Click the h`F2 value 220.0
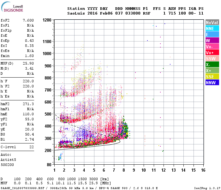The width and height of the screenshot is (221, 190). (x=28, y=86)
